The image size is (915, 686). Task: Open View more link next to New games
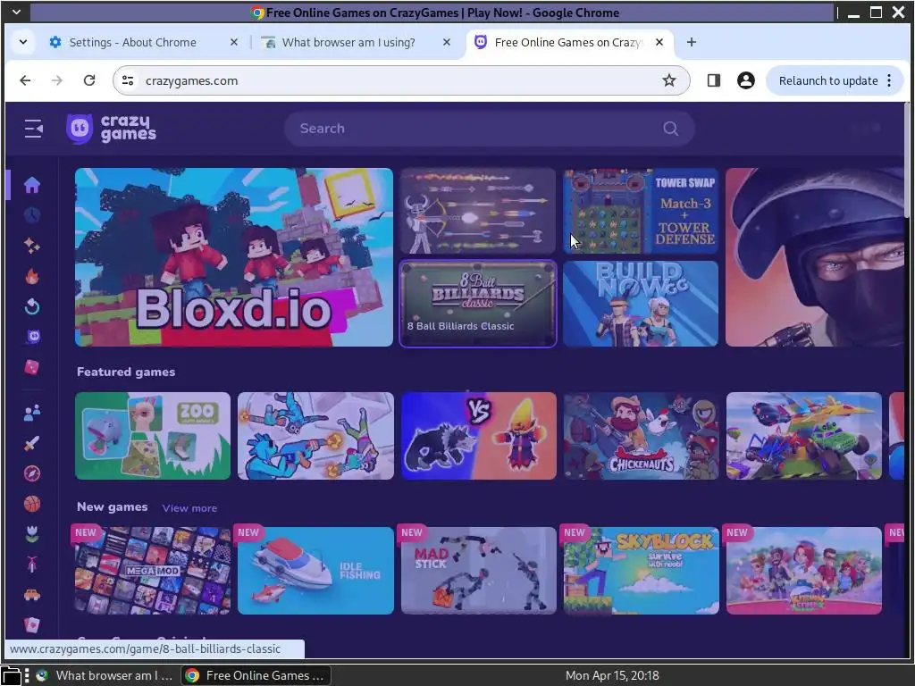pos(189,508)
